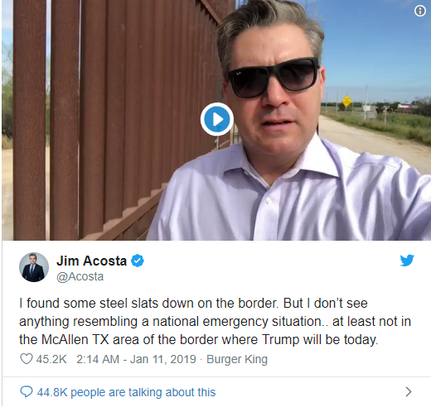Click the 45.2K likes count
Viewport: 431px width, 407px height.
(51, 359)
